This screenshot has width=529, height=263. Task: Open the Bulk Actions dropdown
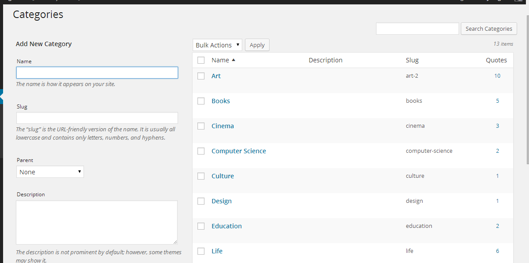[217, 45]
